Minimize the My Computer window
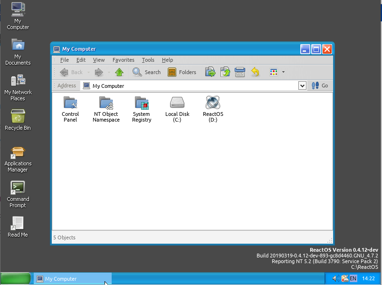The image size is (382, 285). [305, 49]
